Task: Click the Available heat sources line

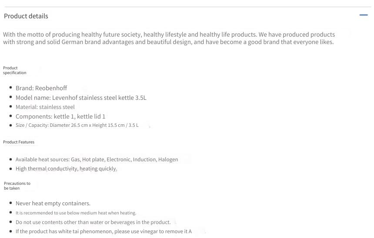Action: (x=97, y=159)
